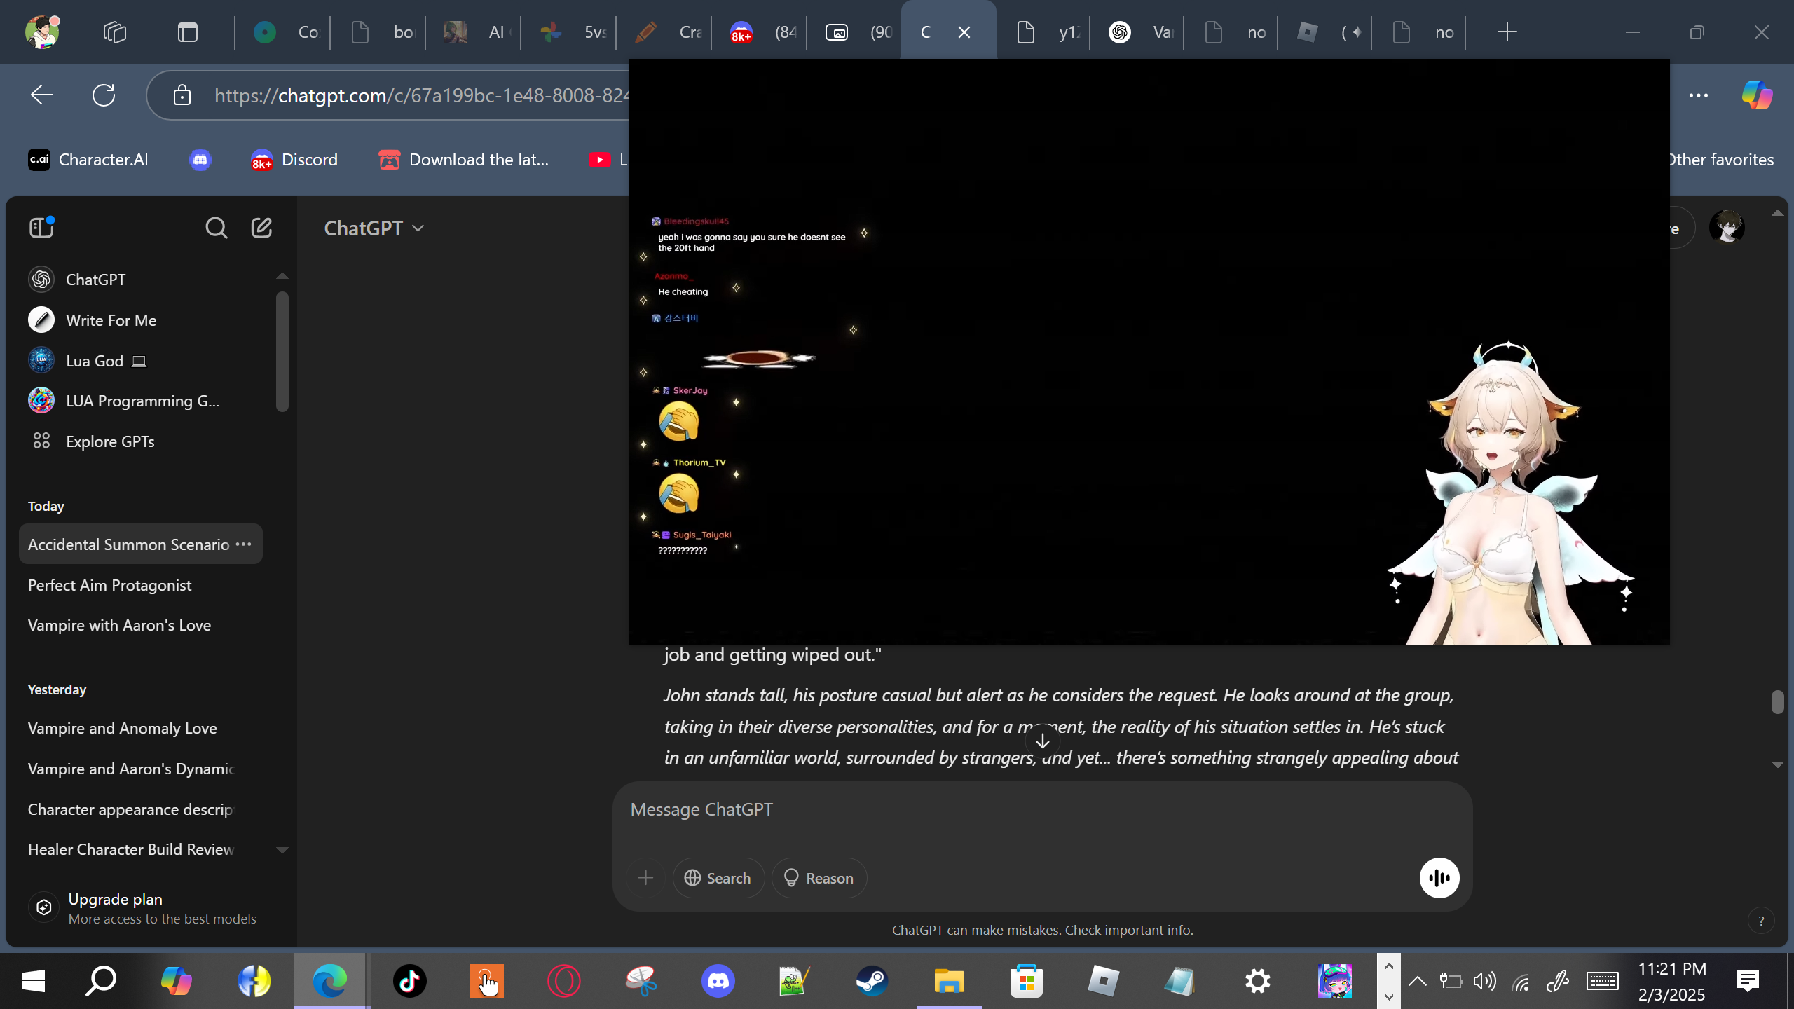Image resolution: width=1794 pixels, height=1009 pixels.
Task: Open the browser profile picture
Action: tap(42, 32)
